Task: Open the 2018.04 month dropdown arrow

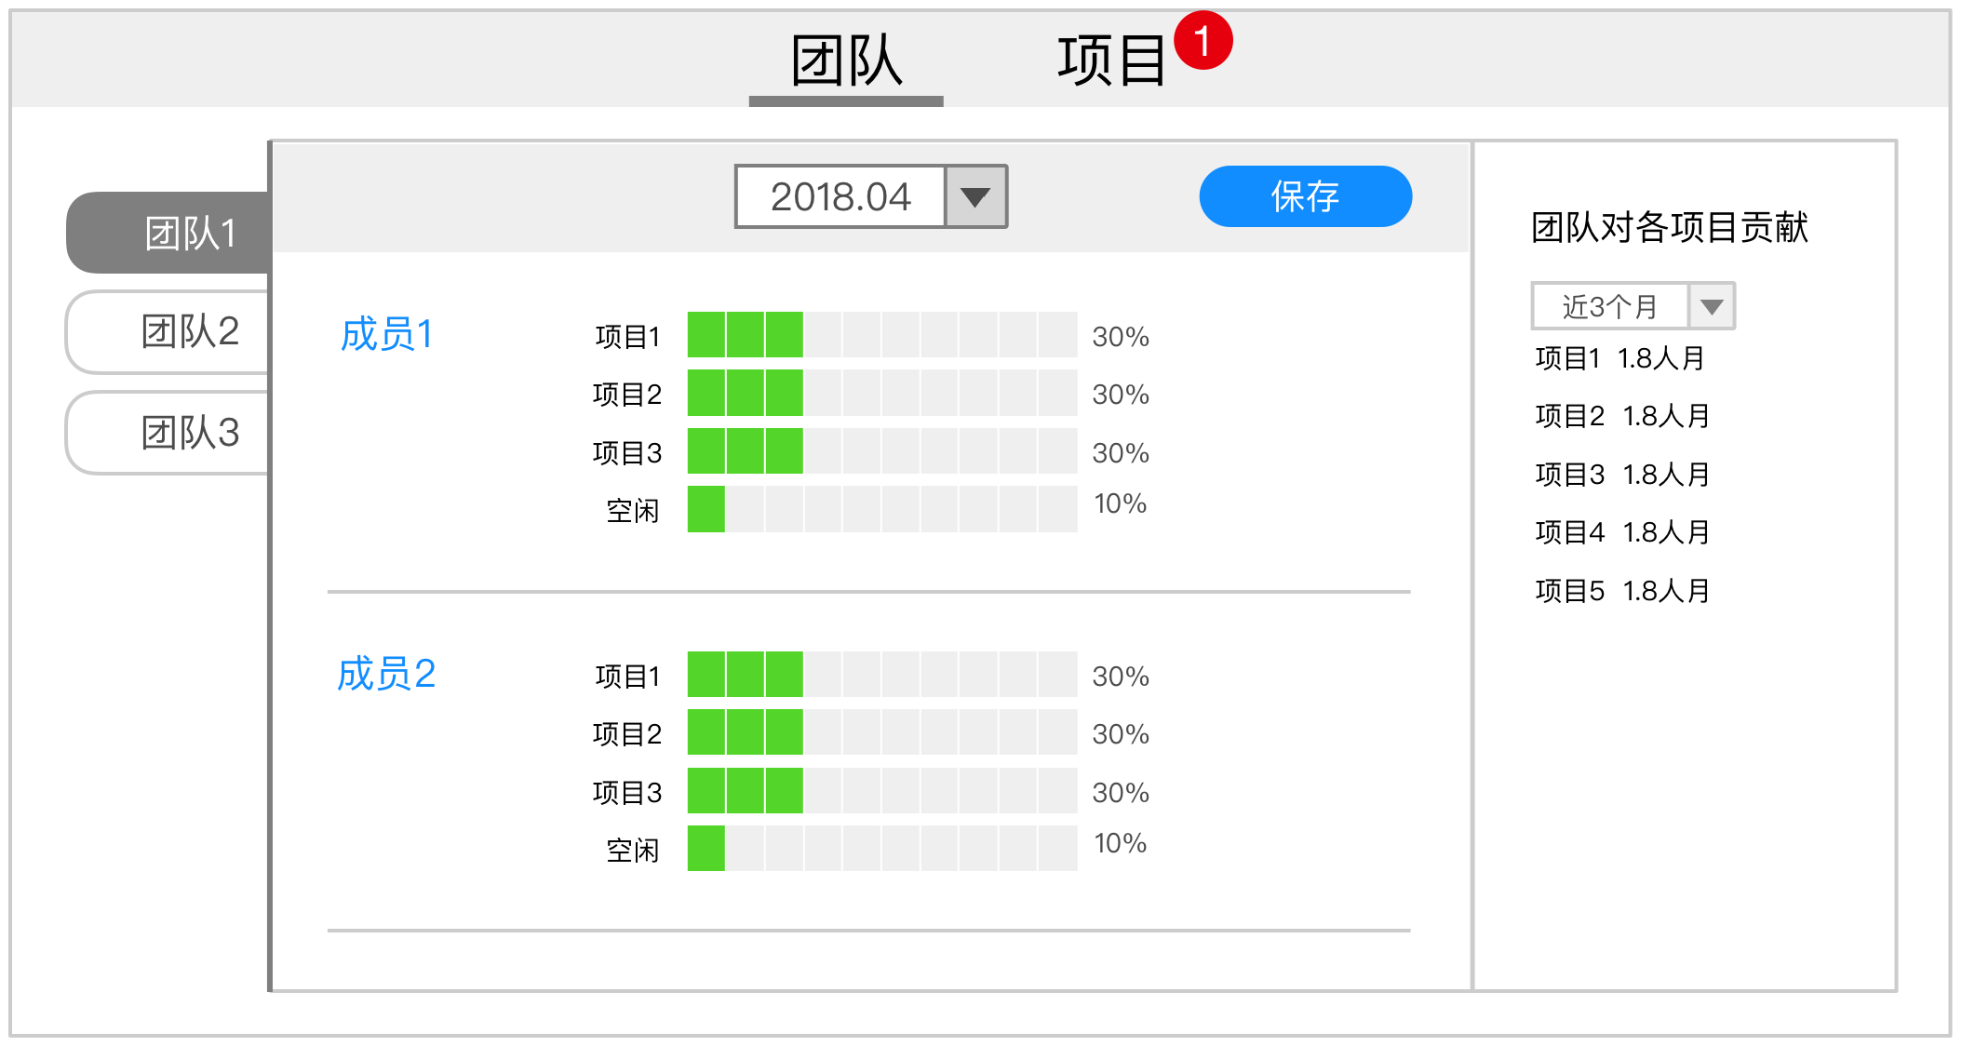Action: [975, 197]
